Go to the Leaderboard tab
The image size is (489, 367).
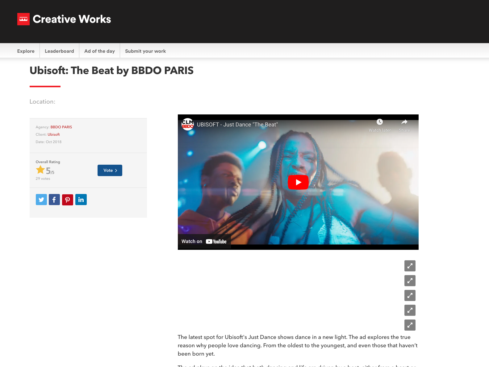pos(59,51)
